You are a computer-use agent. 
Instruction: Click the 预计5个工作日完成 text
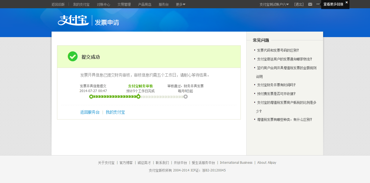pos(140,91)
